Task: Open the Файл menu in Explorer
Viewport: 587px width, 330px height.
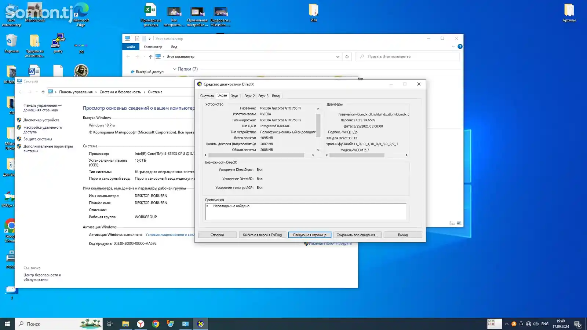Action: tap(131, 47)
